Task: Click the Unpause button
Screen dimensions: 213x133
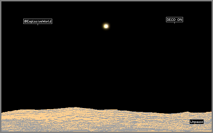Action: pos(197,122)
